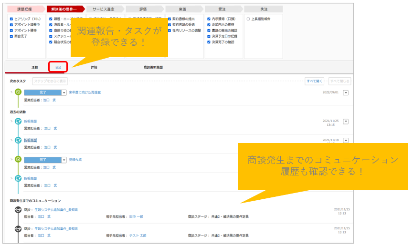Open the 完了 status dropdown for 来年度に向けた再提案

click(64, 92)
